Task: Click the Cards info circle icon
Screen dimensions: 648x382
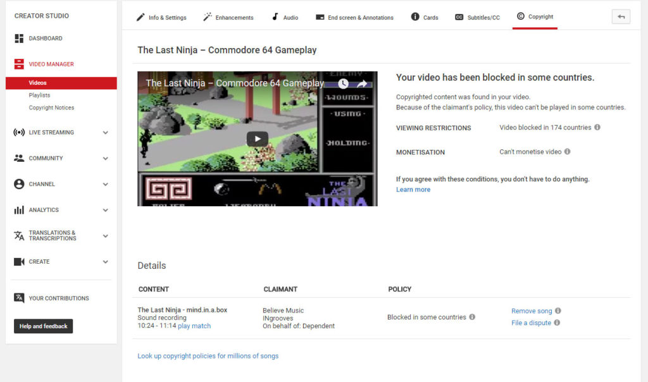Action: point(415,16)
